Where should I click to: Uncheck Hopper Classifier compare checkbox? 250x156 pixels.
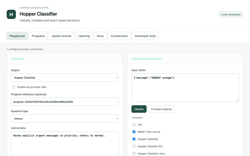134,139
